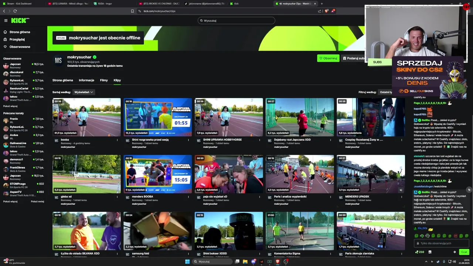Image resolution: width=473 pixels, height=266 pixels.
Task: Open options for 'SHINI UPRAWIA HOBBYHORSE' clip
Action: click(x=259, y=140)
